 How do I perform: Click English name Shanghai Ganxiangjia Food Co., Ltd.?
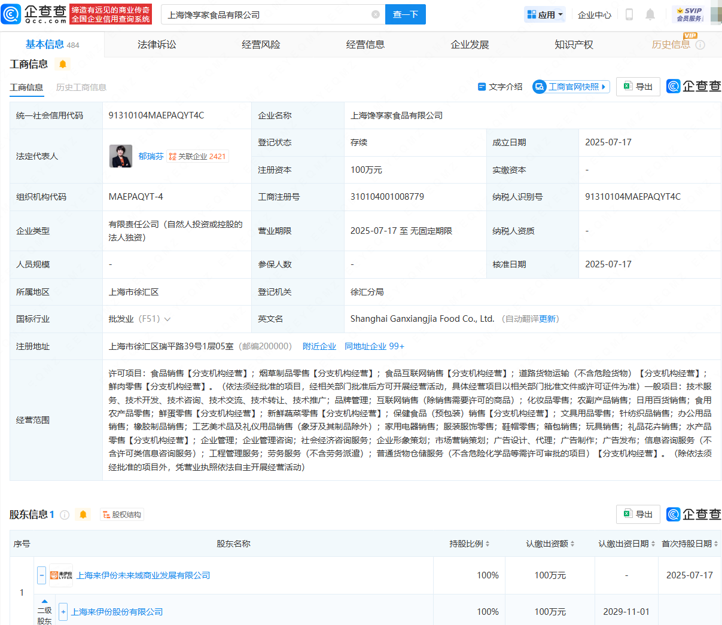tap(422, 319)
